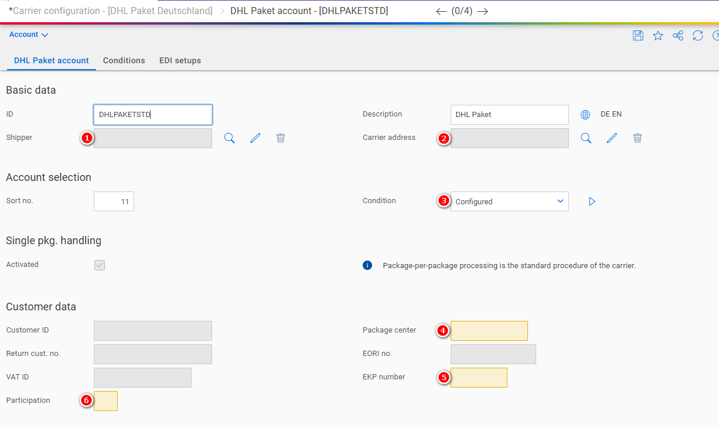Image resolution: width=719 pixels, height=428 pixels.
Task: Click the Customer data heading
Action: (41, 307)
